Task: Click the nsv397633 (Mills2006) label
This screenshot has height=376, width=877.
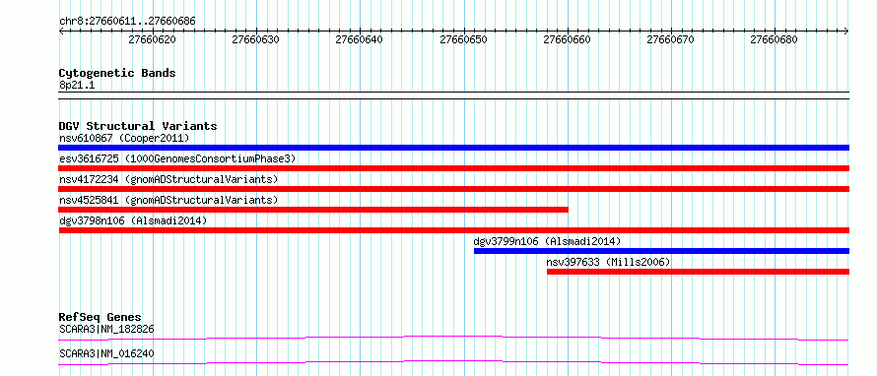Action: pos(609,262)
